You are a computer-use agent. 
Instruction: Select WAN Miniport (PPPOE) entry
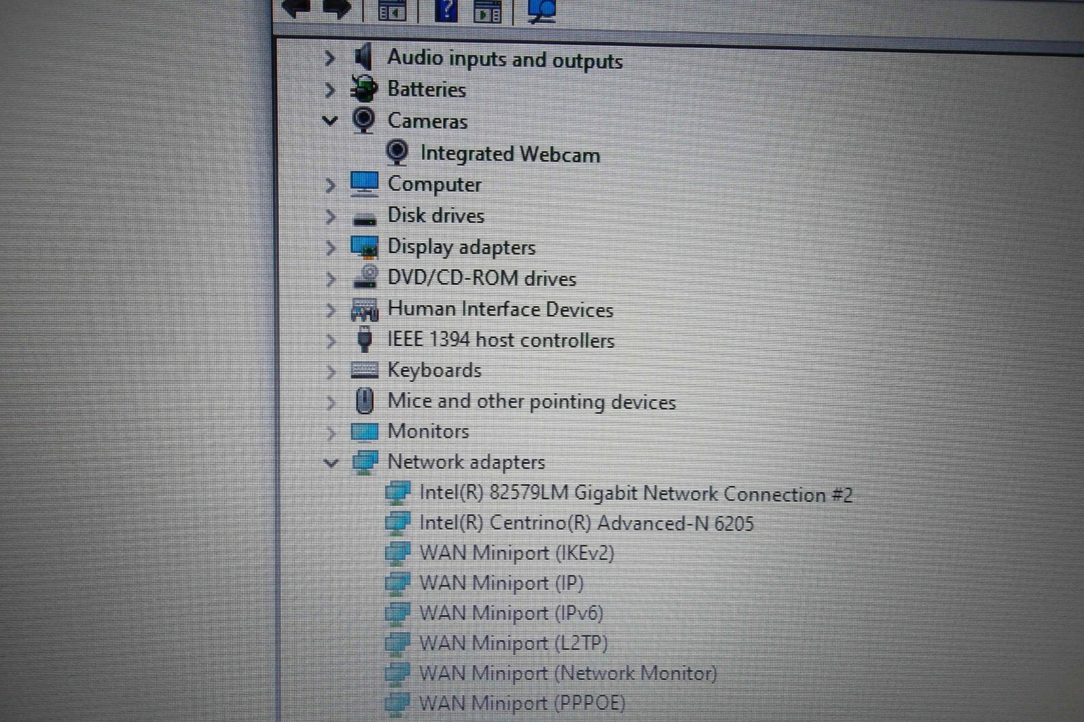coord(522,703)
